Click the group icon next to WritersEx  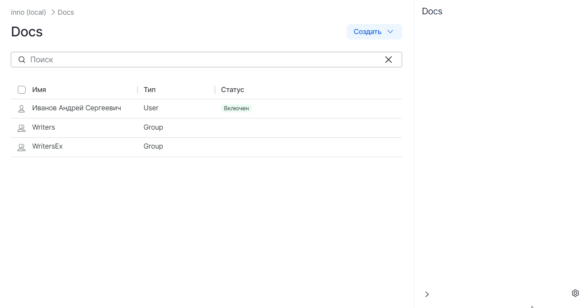click(22, 147)
